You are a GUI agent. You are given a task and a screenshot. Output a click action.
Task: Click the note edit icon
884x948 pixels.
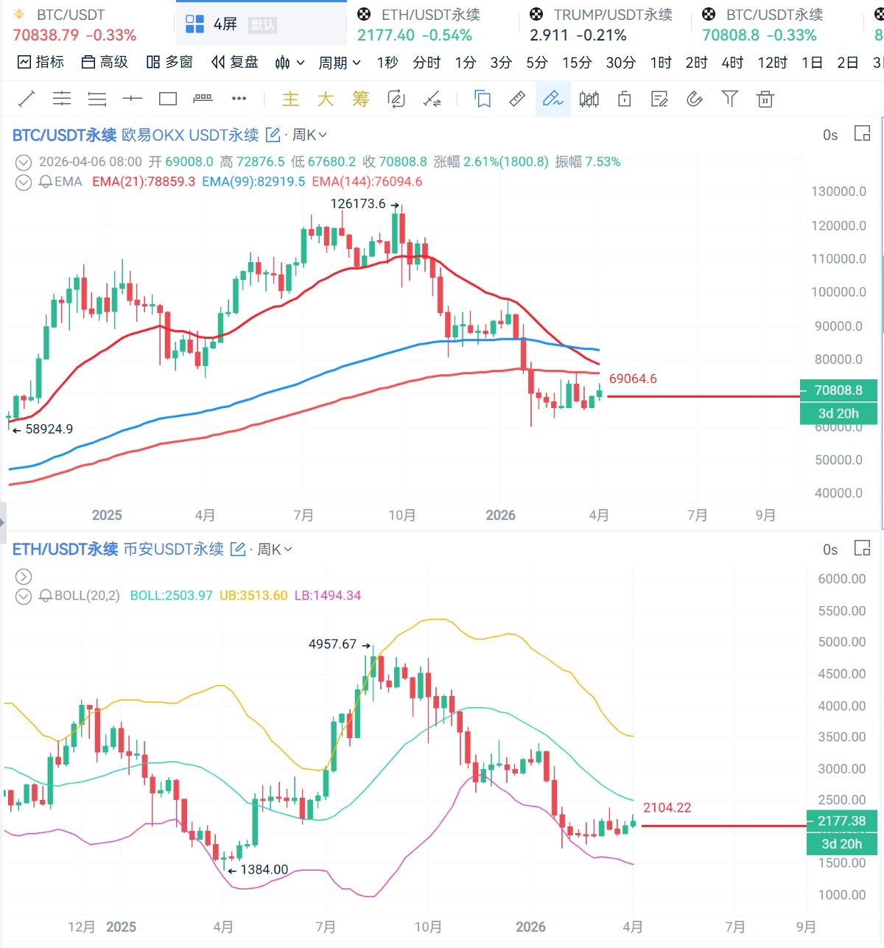pos(659,99)
